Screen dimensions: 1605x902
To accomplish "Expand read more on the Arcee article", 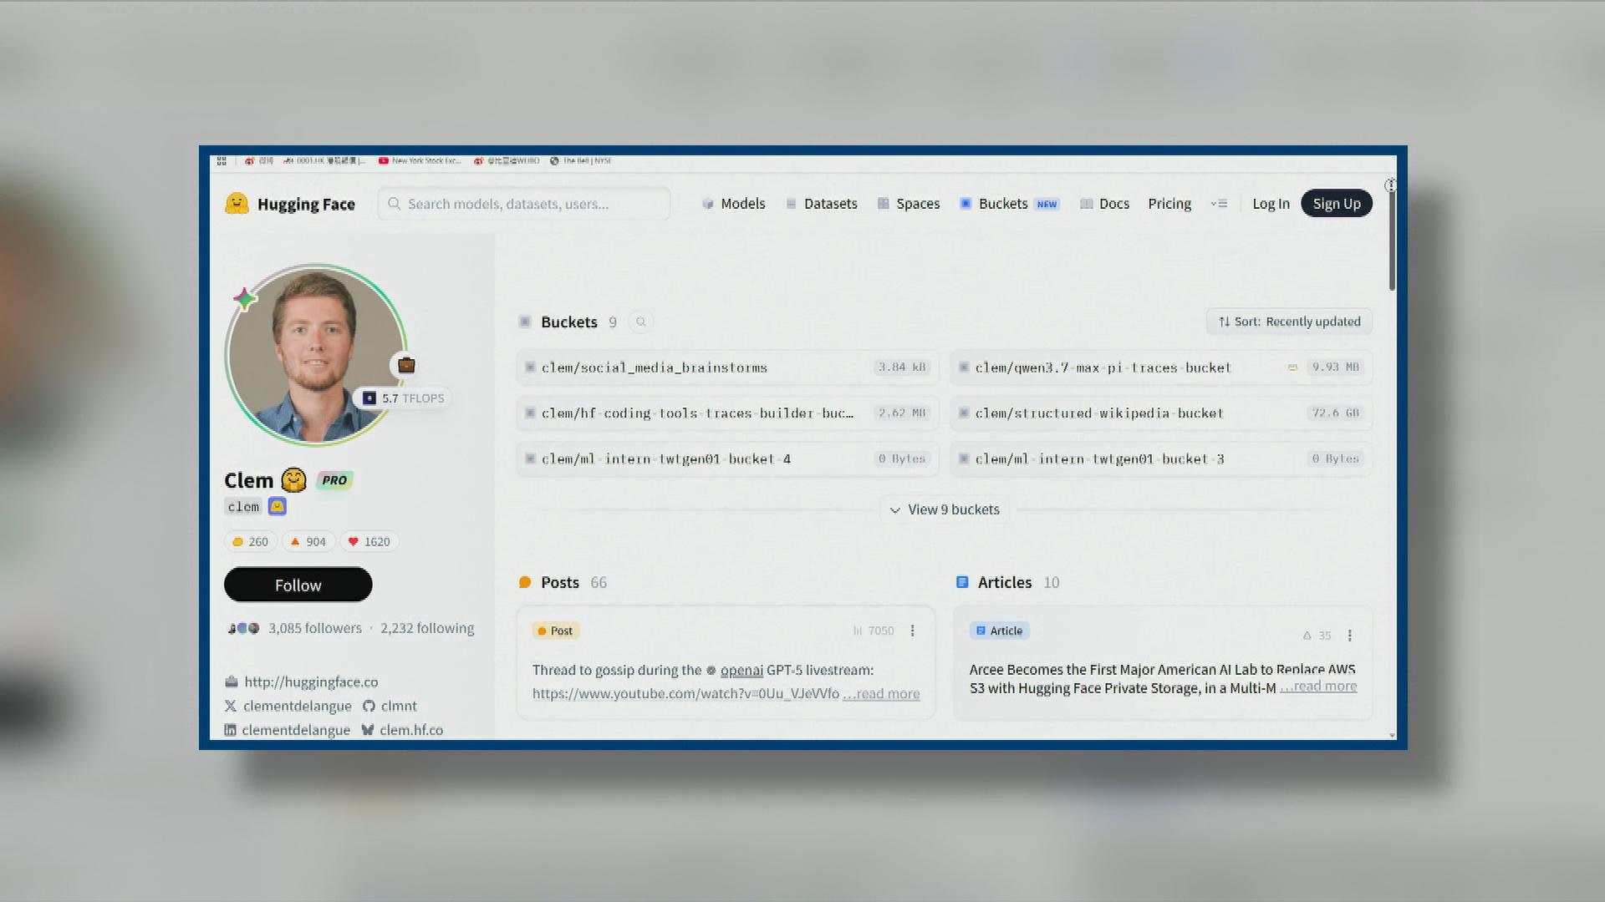I will pyautogui.click(x=1318, y=686).
